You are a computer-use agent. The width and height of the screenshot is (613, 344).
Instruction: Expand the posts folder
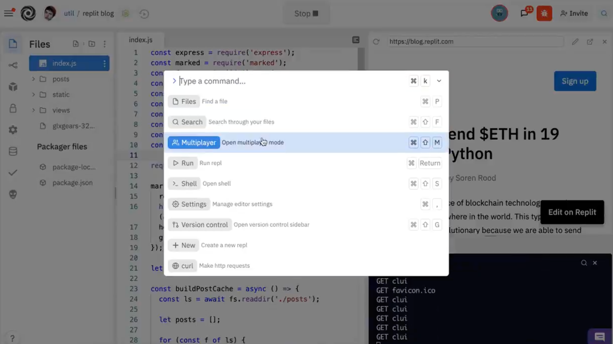[33, 79]
